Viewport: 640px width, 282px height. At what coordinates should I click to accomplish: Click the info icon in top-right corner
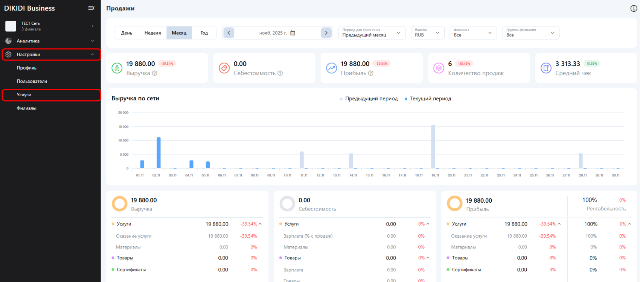click(634, 8)
